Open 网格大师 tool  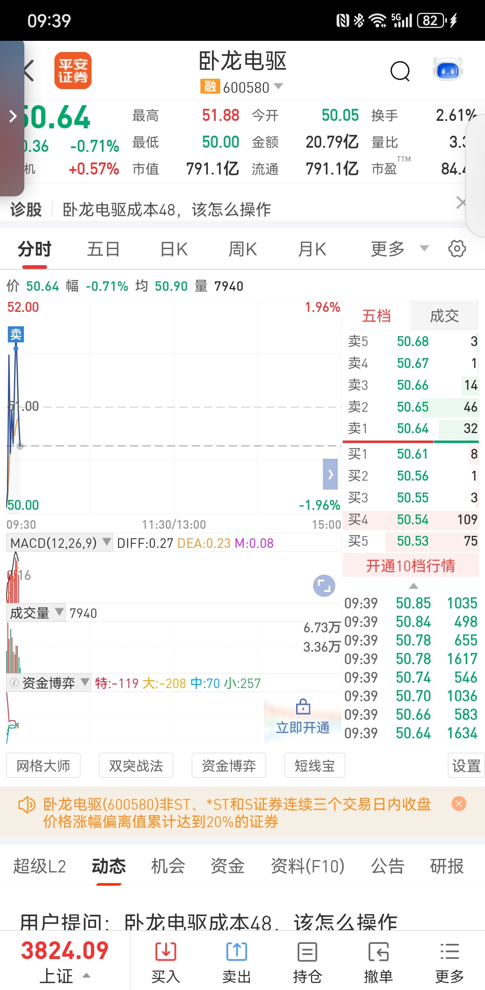pyautogui.click(x=43, y=766)
